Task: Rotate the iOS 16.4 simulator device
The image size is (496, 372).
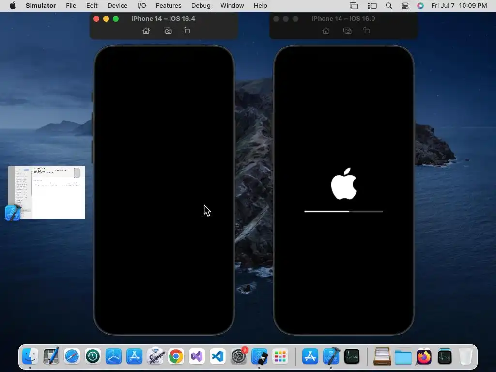Action: (186, 31)
